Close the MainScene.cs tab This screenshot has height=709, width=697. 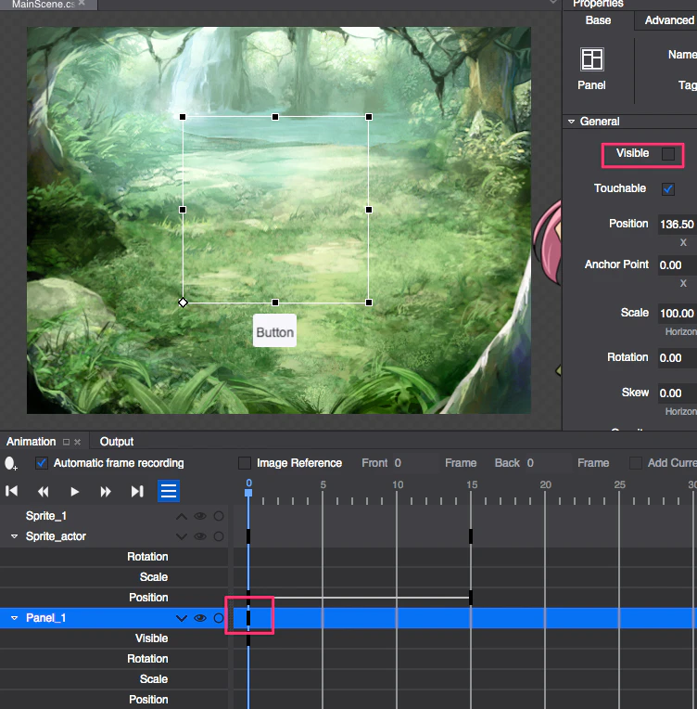[82, 3]
